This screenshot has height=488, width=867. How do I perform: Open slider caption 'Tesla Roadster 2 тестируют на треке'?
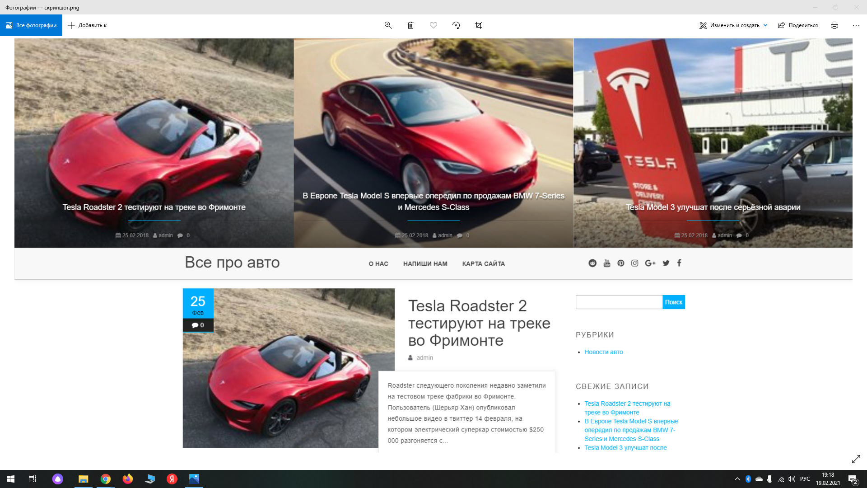[154, 207]
